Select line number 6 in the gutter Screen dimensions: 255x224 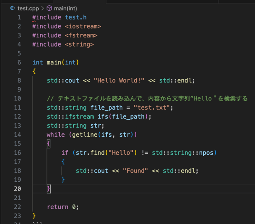pos(19,63)
